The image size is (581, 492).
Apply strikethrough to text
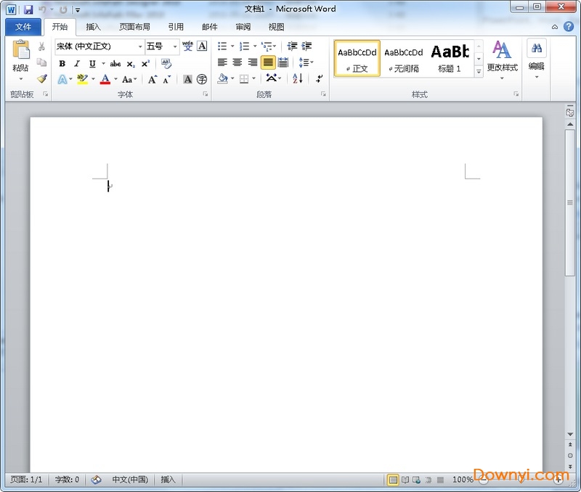coord(115,64)
